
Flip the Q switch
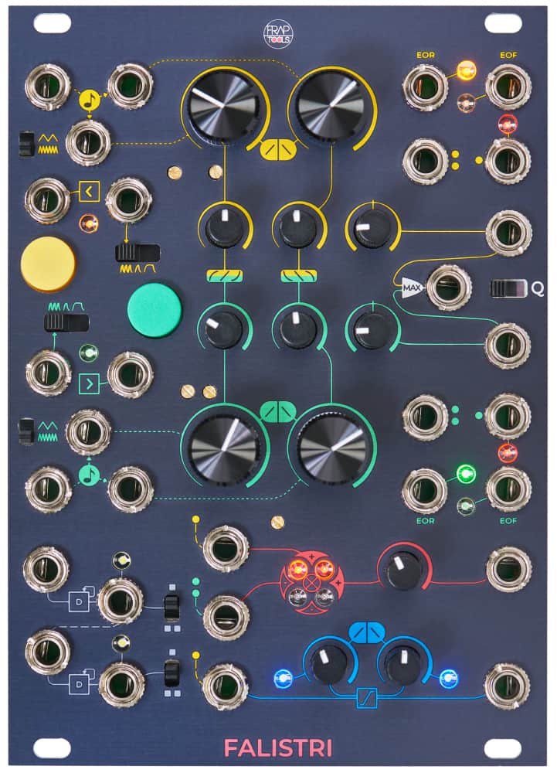click(509, 288)
